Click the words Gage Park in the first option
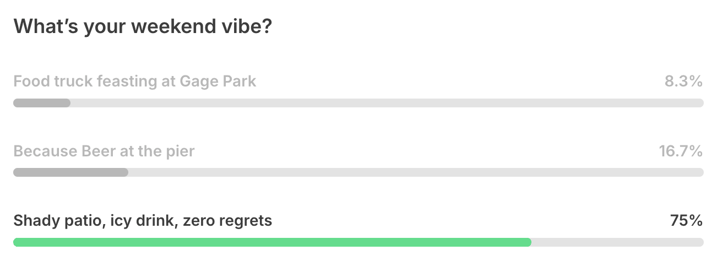The height and width of the screenshot is (261, 717). (218, 82)
